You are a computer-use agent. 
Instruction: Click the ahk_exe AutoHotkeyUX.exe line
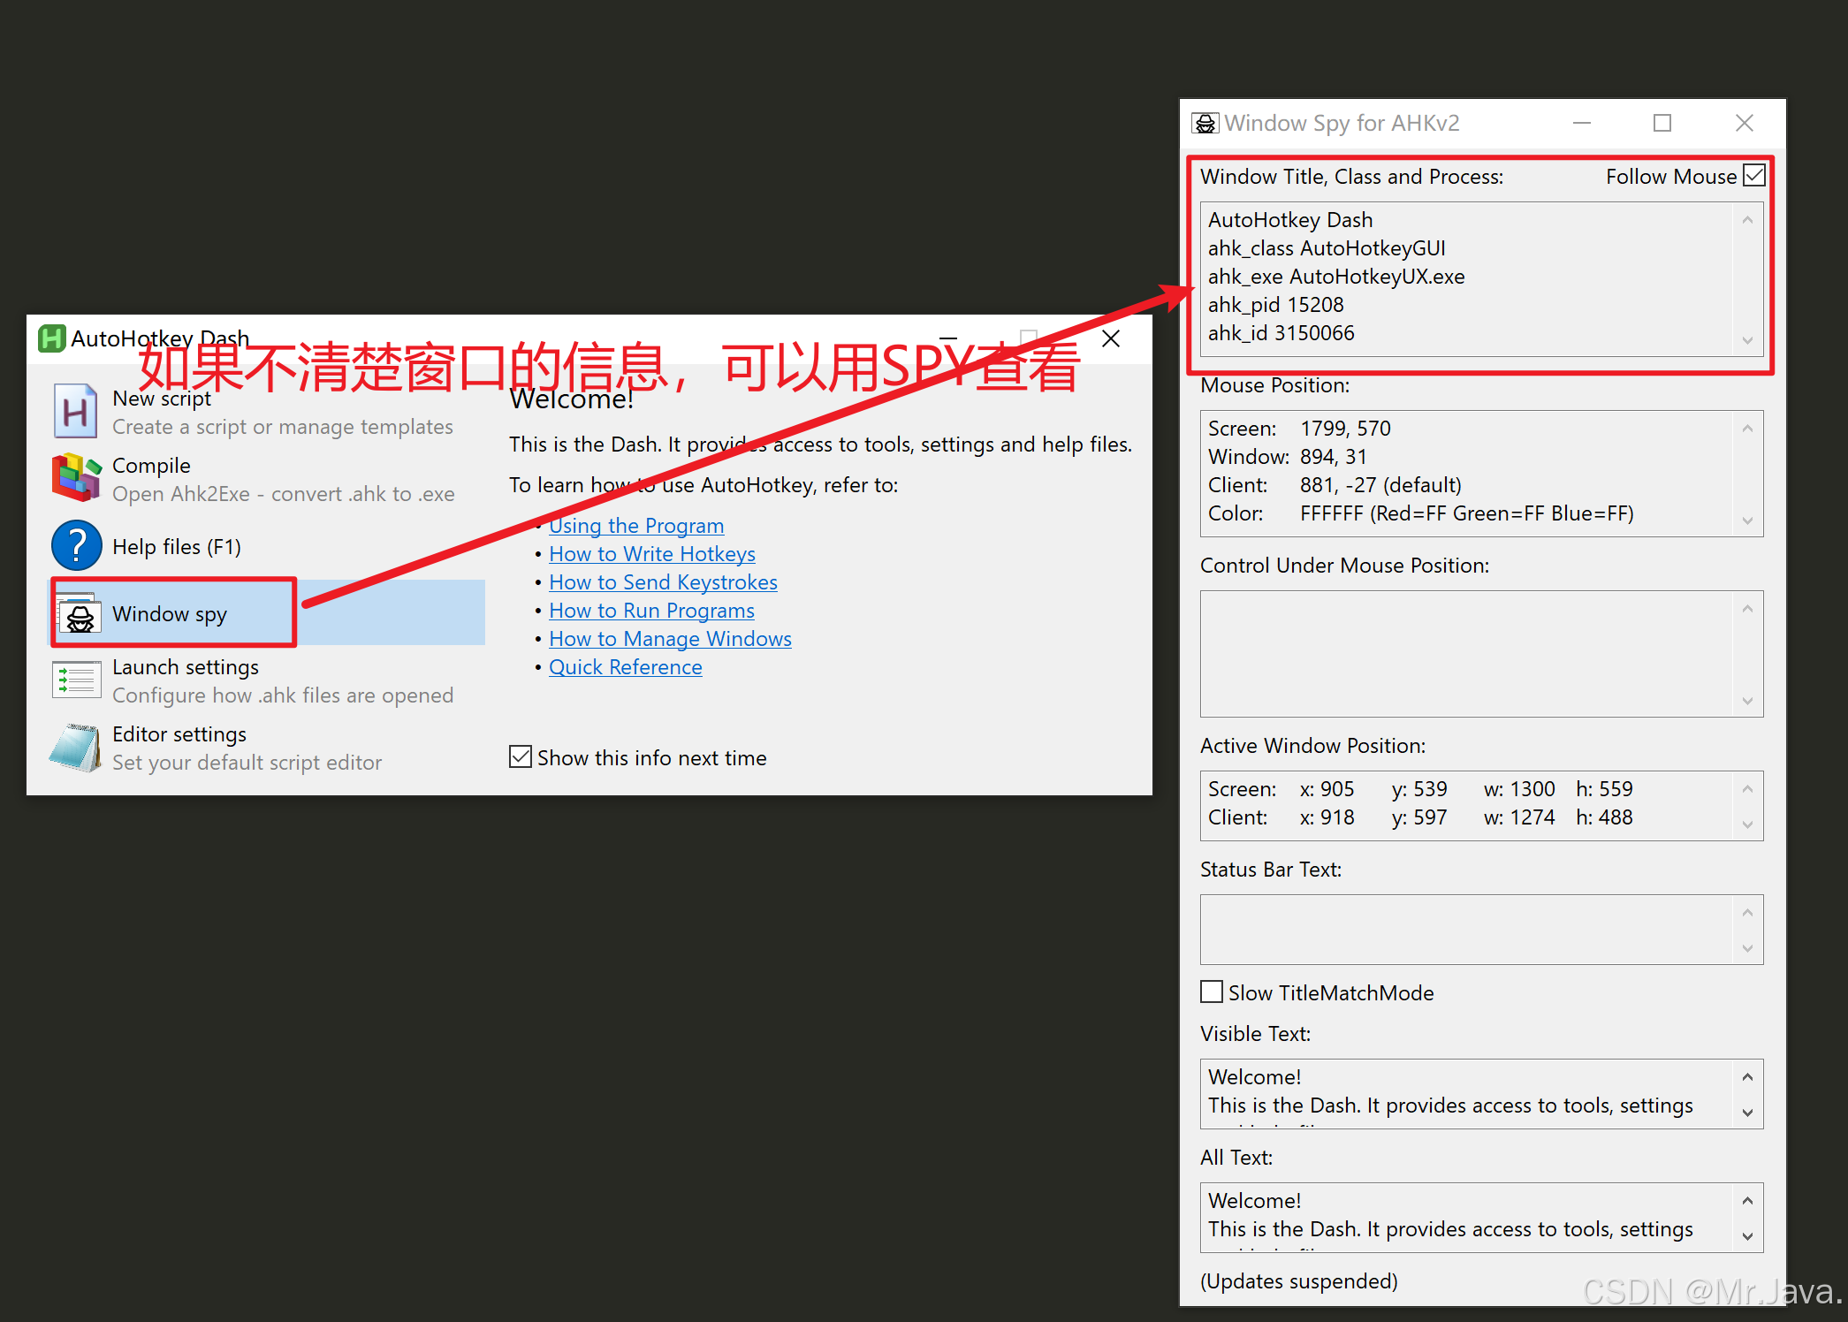1336,277
